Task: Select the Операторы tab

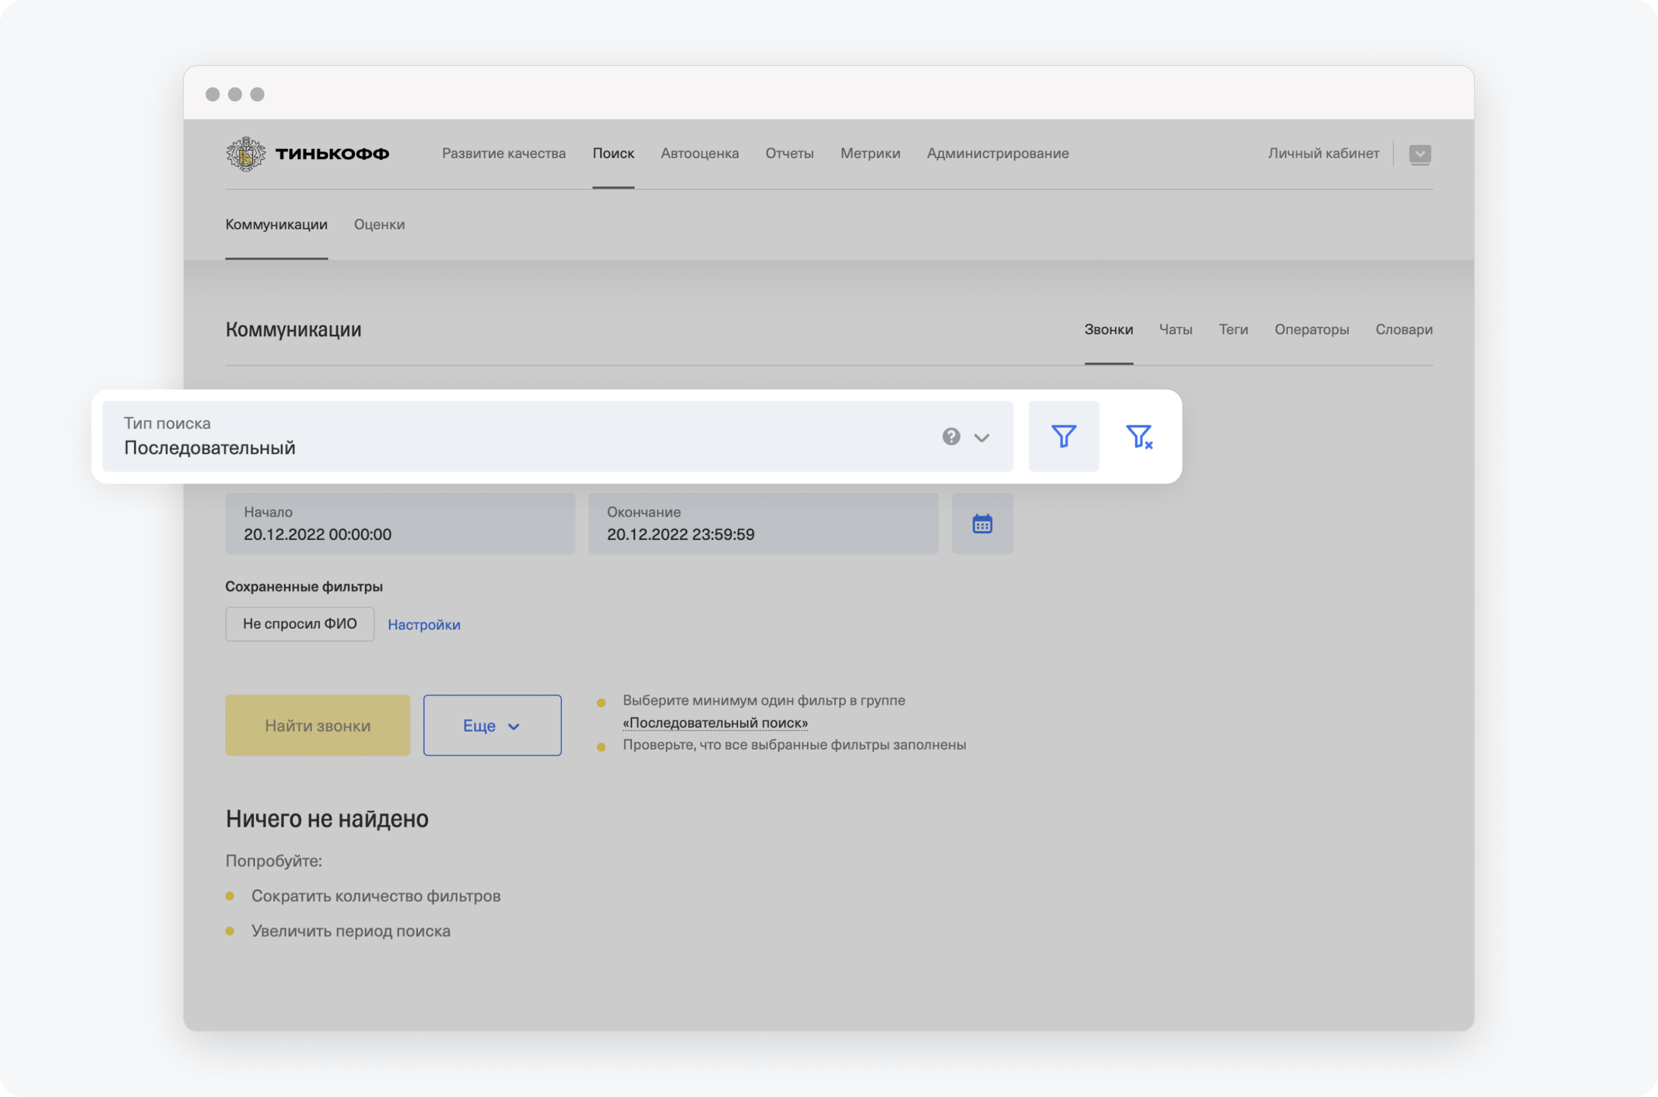Action: 1312,330
